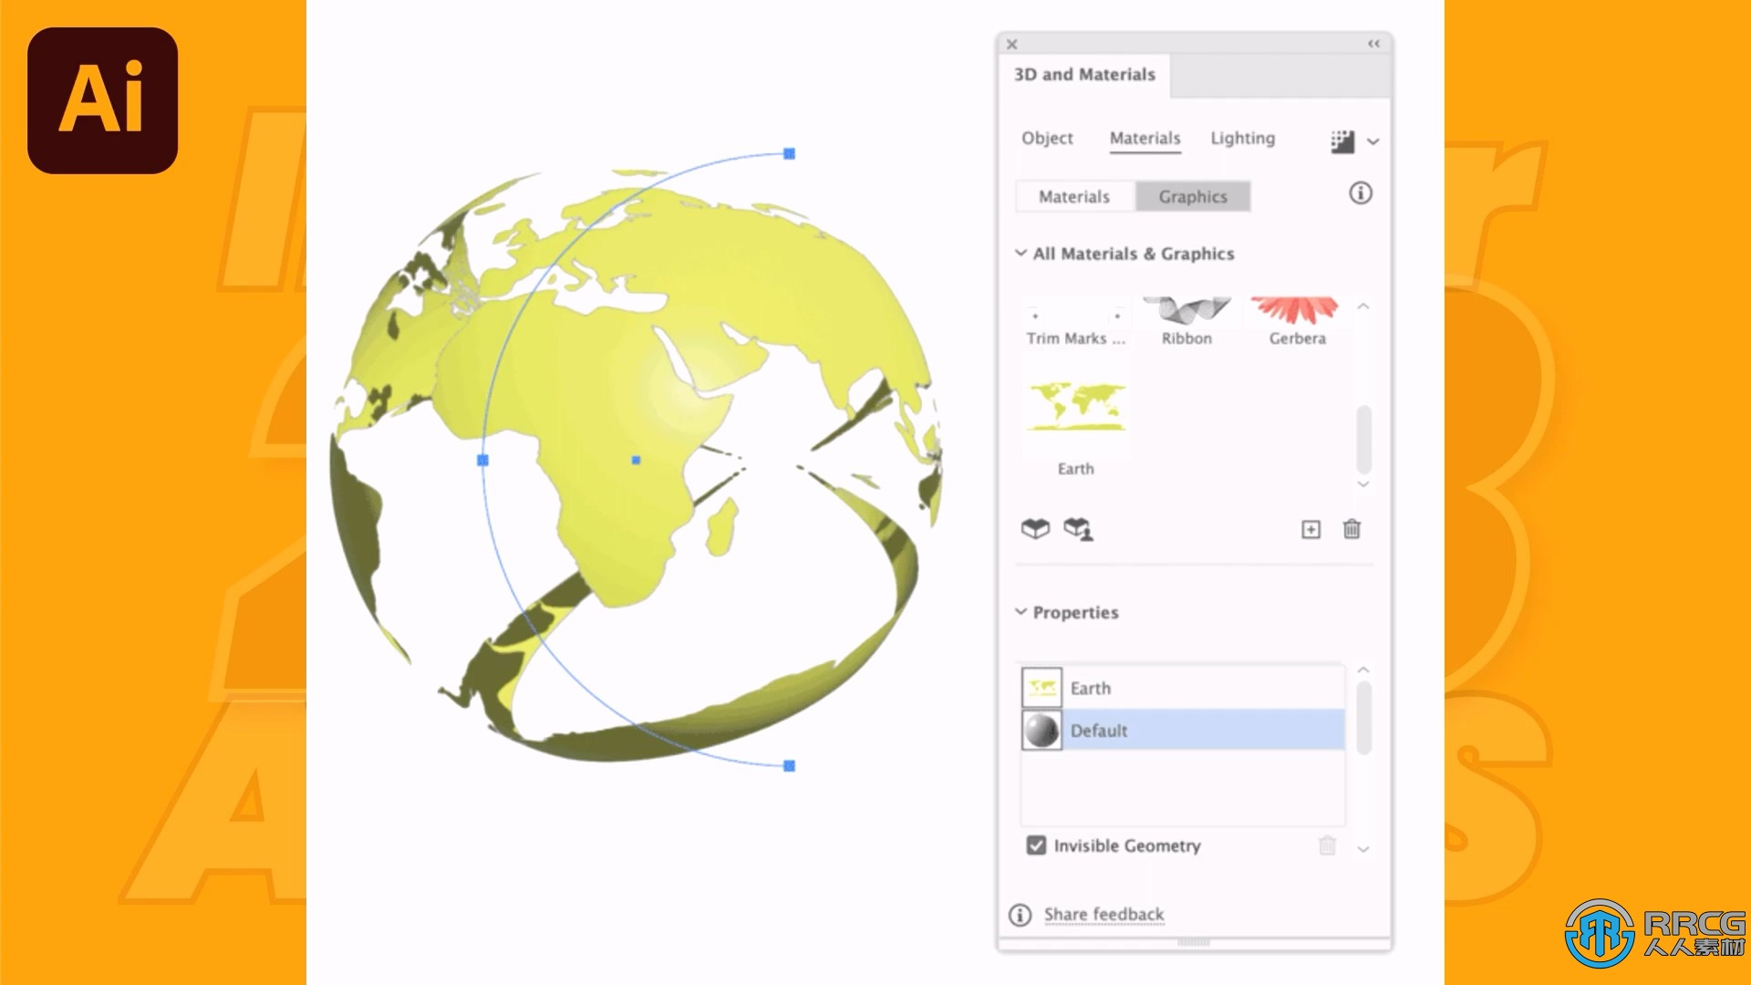Image resolution: width=1751 pixels, height=985 pixels.
Task: Click the delete material icon
Action: click(1352, 529)
